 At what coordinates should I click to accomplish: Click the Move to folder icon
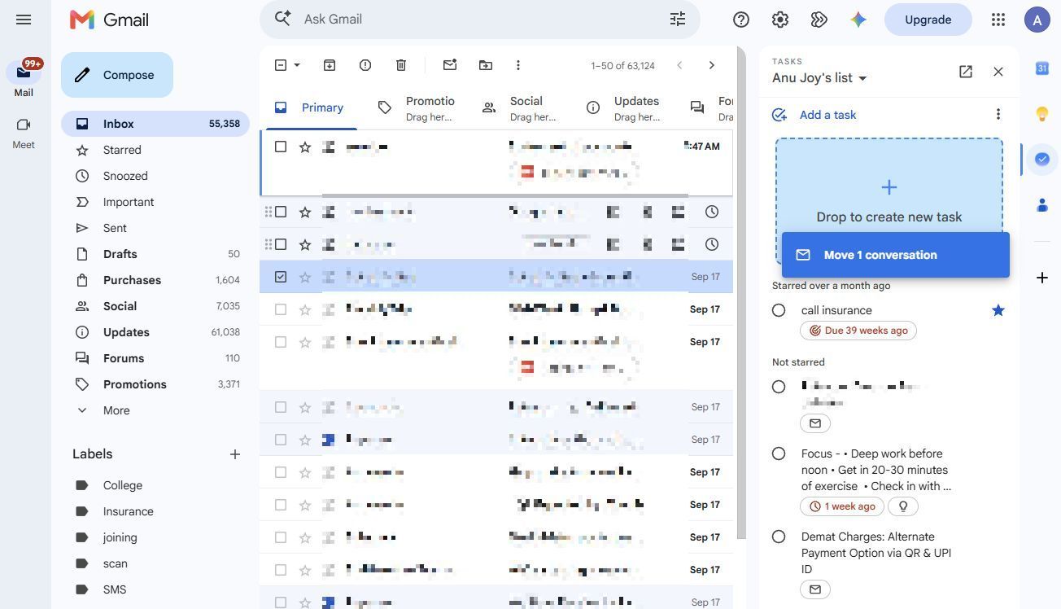pos(486,65)
